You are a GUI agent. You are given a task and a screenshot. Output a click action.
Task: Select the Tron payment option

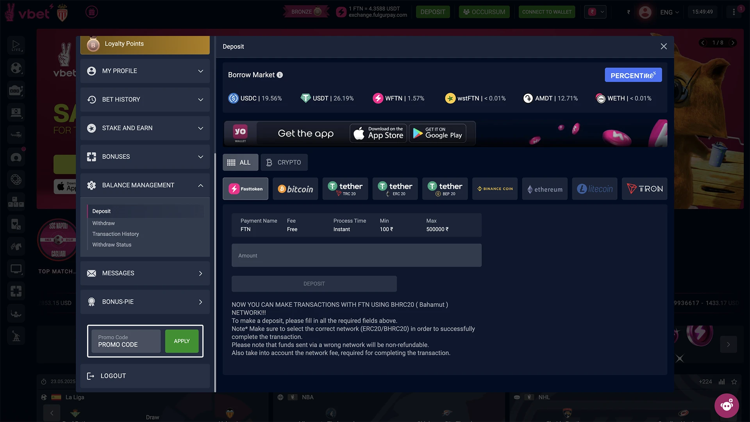[644, 188]
